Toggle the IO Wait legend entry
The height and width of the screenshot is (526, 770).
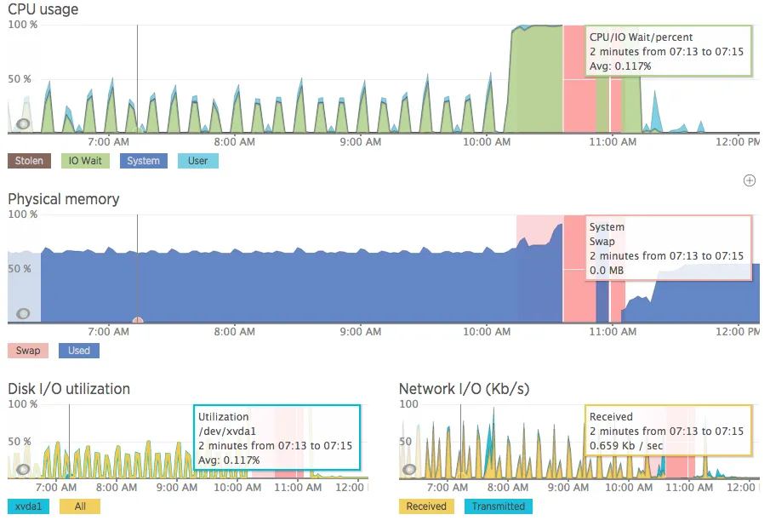[x=85, y=161]
